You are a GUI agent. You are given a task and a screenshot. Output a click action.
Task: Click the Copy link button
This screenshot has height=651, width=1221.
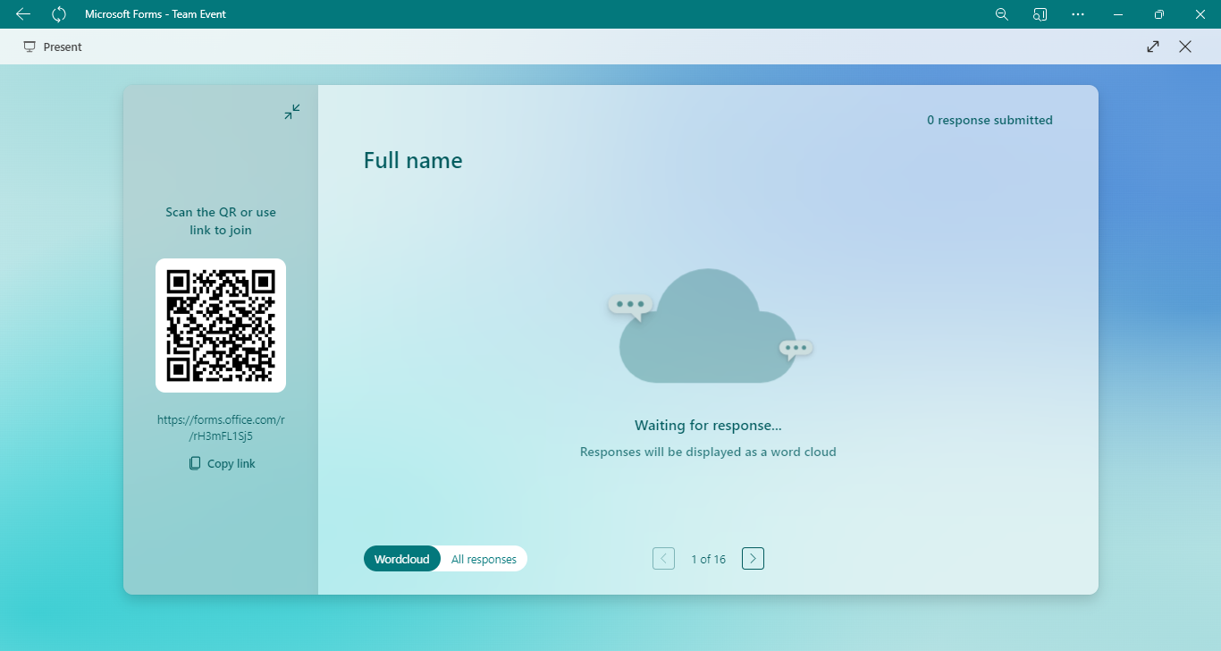pos(222,463)
